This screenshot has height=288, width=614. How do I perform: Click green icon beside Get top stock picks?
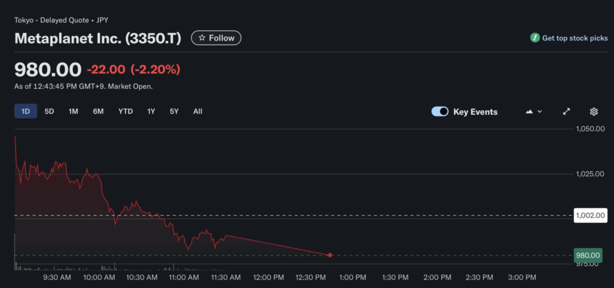click(534, 37)
